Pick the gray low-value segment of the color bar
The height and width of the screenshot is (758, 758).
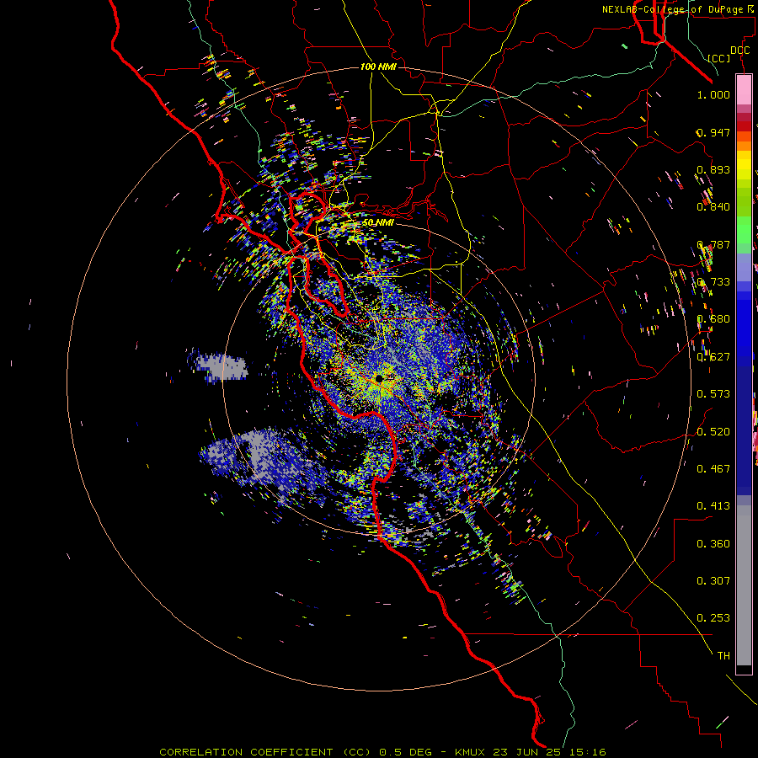coord(744,585)
